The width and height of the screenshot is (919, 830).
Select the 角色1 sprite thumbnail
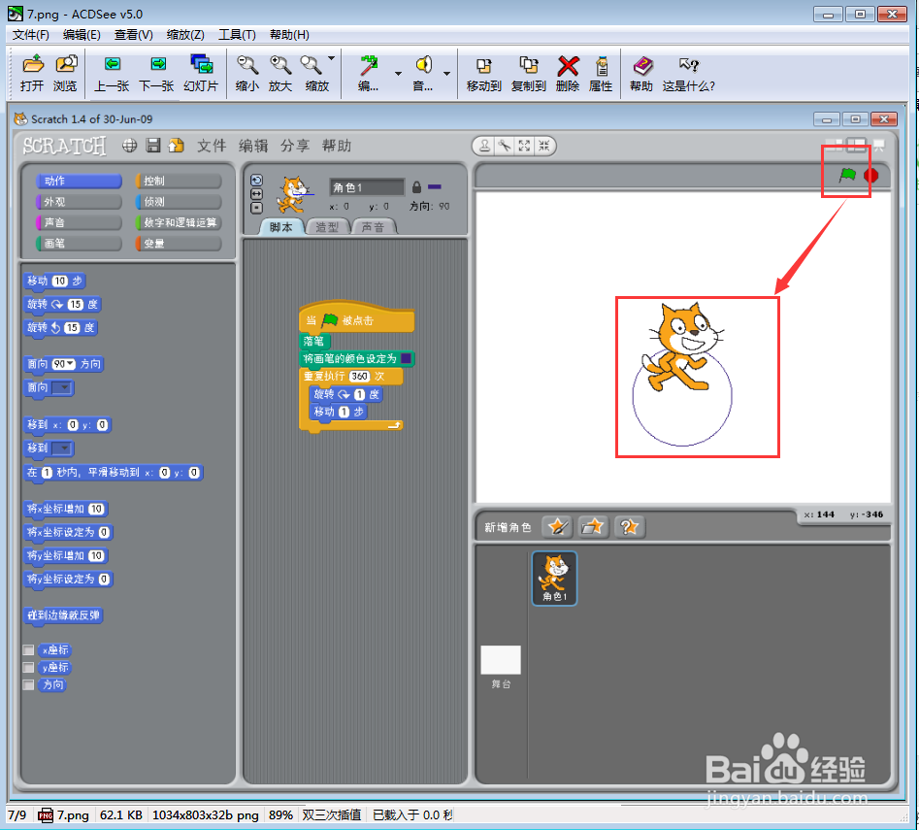[554, 578]
